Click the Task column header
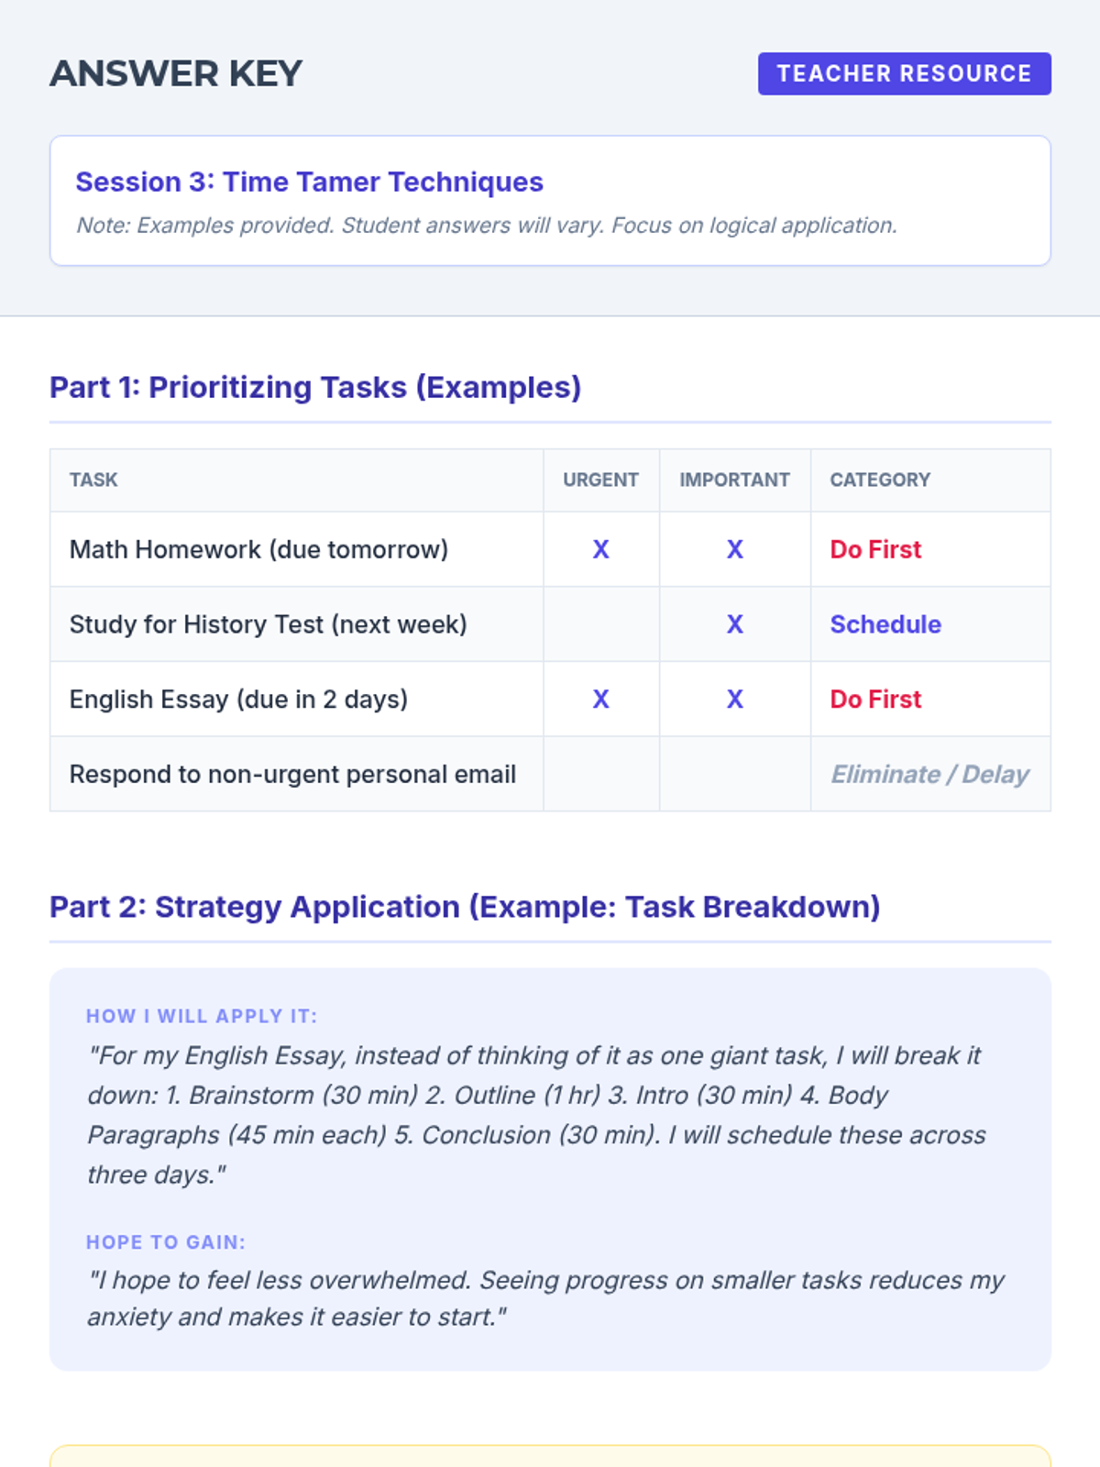Viewport: 1100px width, 1467px height. 93,480
